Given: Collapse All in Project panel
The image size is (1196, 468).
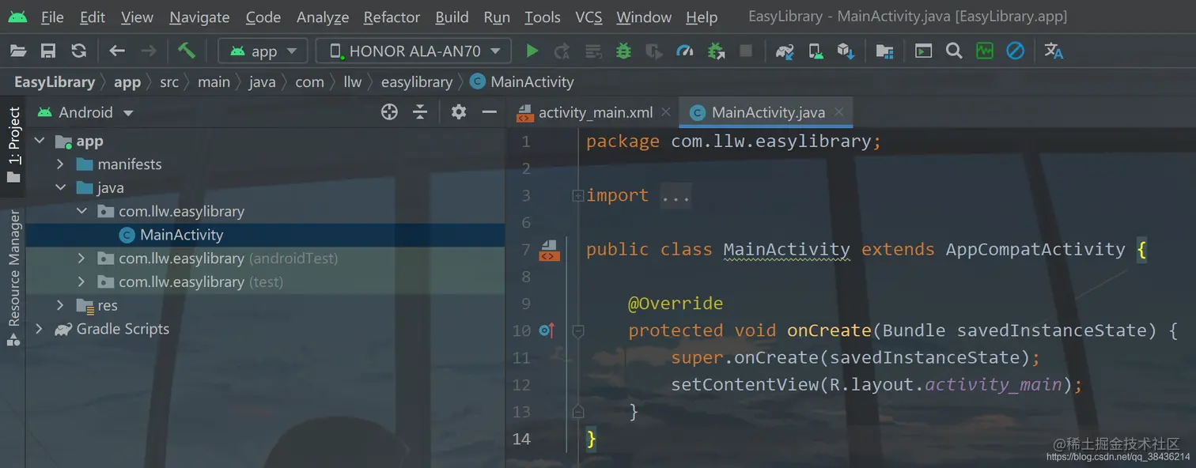Looking at the screenshot, I should click(x=420, y=112).
